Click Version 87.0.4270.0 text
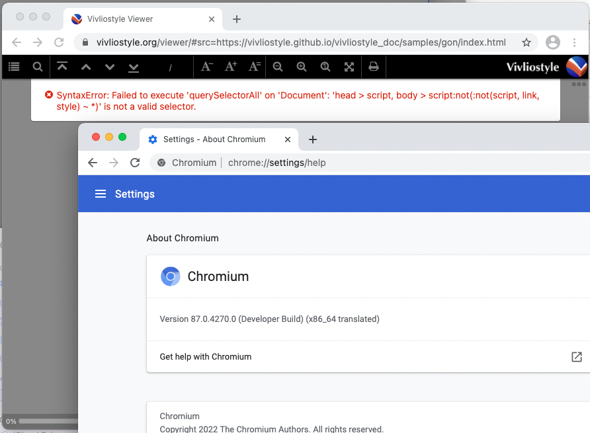The height and width of the screenshot is (433, 590). (269, 319)
